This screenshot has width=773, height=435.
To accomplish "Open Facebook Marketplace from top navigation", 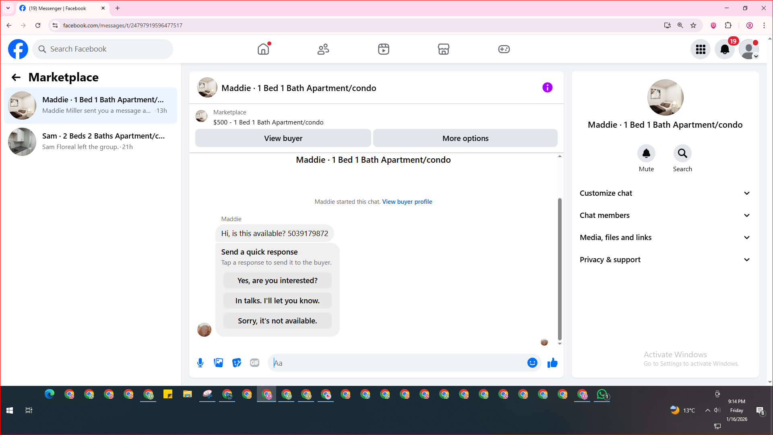I will click(x=443, y=49).
